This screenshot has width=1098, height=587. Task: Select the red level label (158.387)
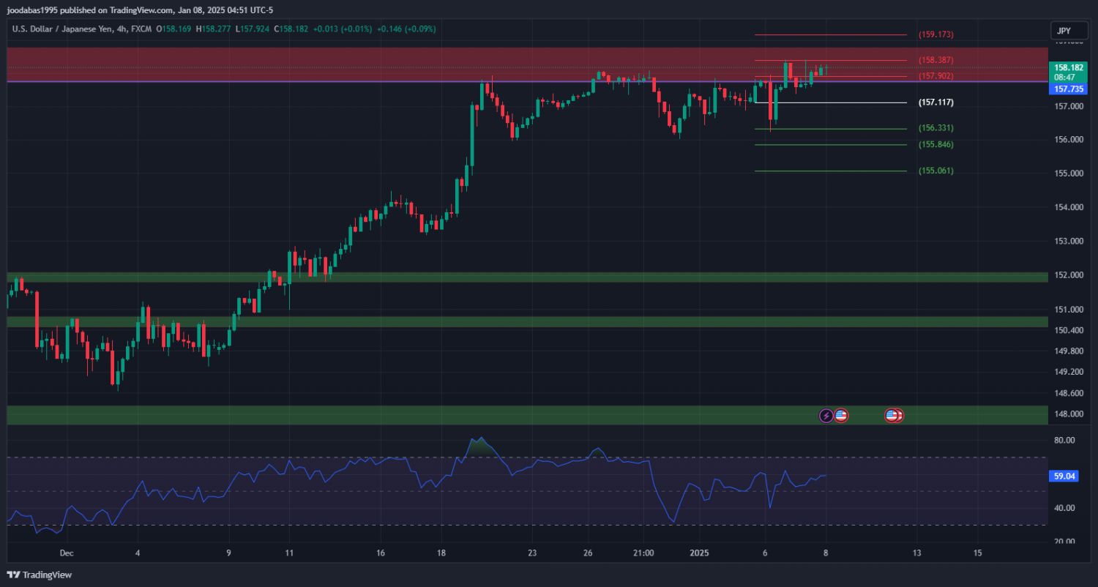pyautogui.click(x=935, y=60)
